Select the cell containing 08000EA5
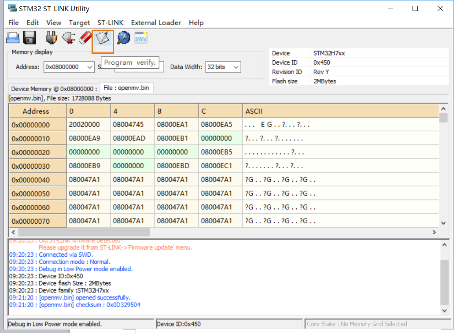 tap(220, 125)
